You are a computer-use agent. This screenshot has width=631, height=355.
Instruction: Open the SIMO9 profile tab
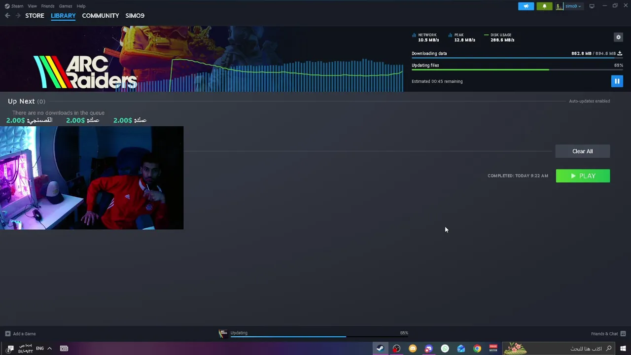[x=135, y=16]
